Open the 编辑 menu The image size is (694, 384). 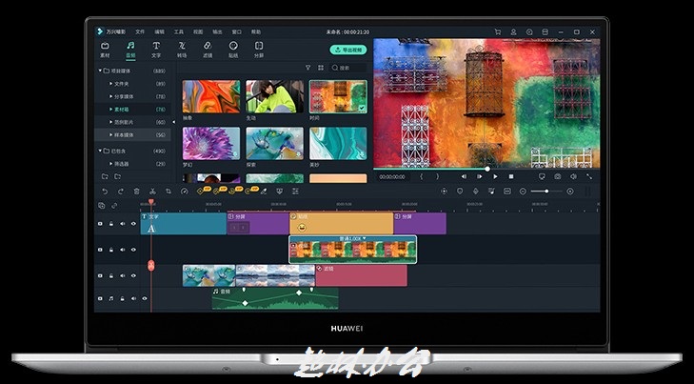pyautogui.click(x=159, y=31)
